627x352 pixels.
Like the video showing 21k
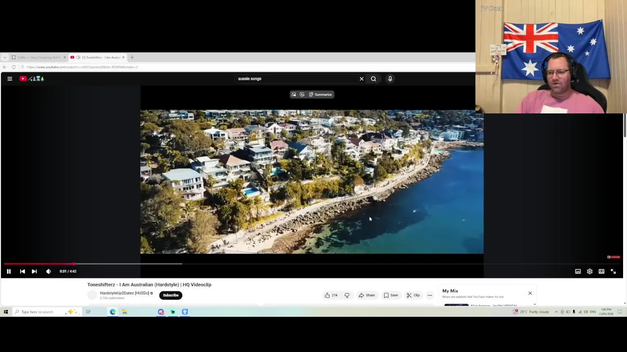pyautogui.click(x=331, y=295)
